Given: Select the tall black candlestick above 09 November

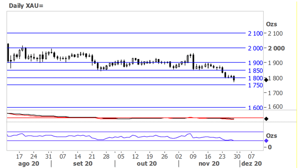Looking at the screenshot, I should click(193, 61).
